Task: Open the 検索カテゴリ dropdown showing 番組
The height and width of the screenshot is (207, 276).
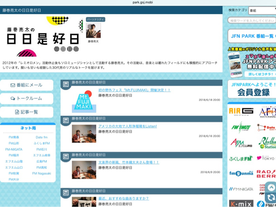Action: (x=262, y=11)
